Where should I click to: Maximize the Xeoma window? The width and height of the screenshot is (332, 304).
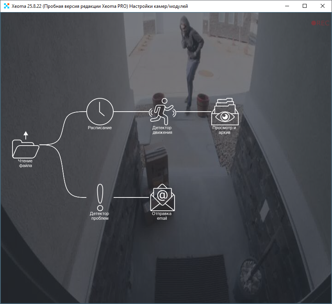coord(305,6)
